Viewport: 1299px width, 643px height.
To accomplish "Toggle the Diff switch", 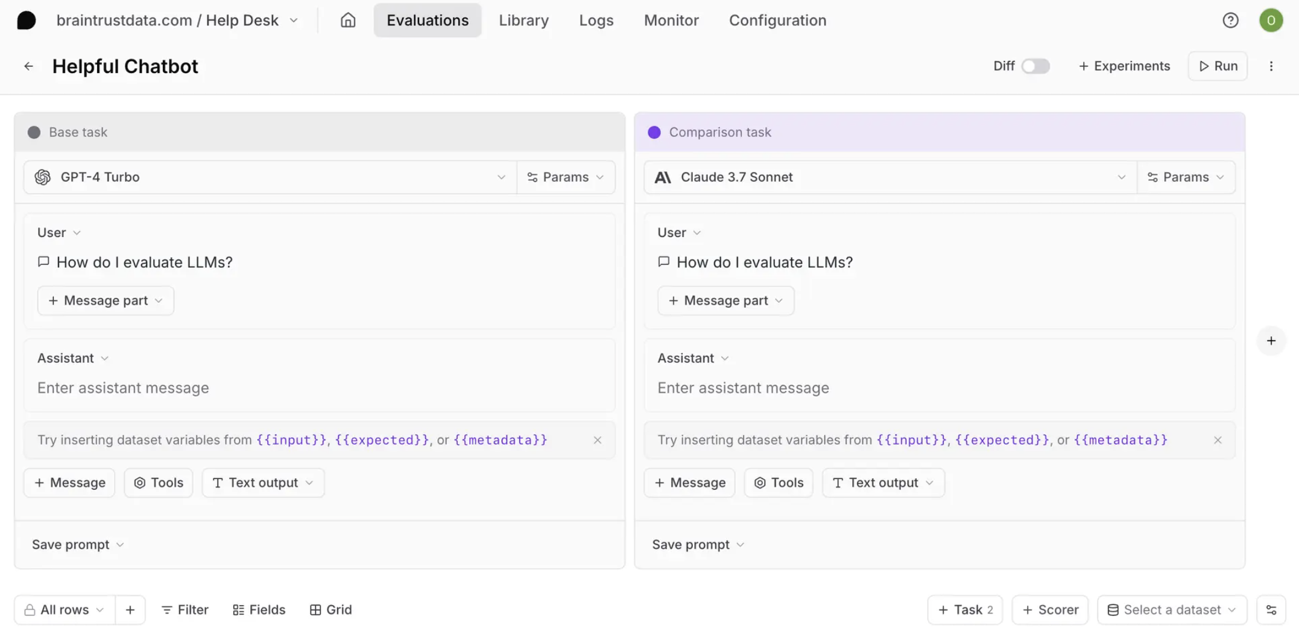I will (x=1035, y=66).
